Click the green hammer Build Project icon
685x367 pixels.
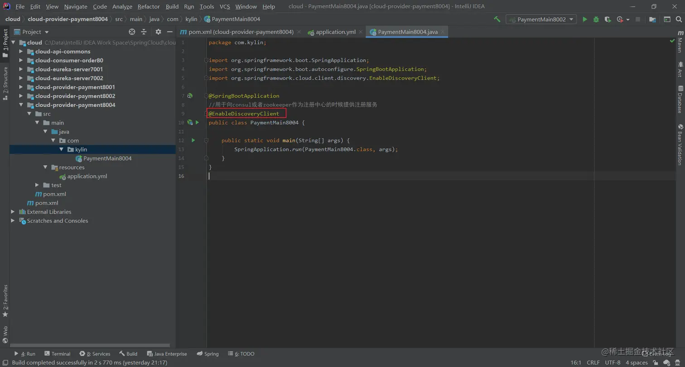click(x=497, y=19)
